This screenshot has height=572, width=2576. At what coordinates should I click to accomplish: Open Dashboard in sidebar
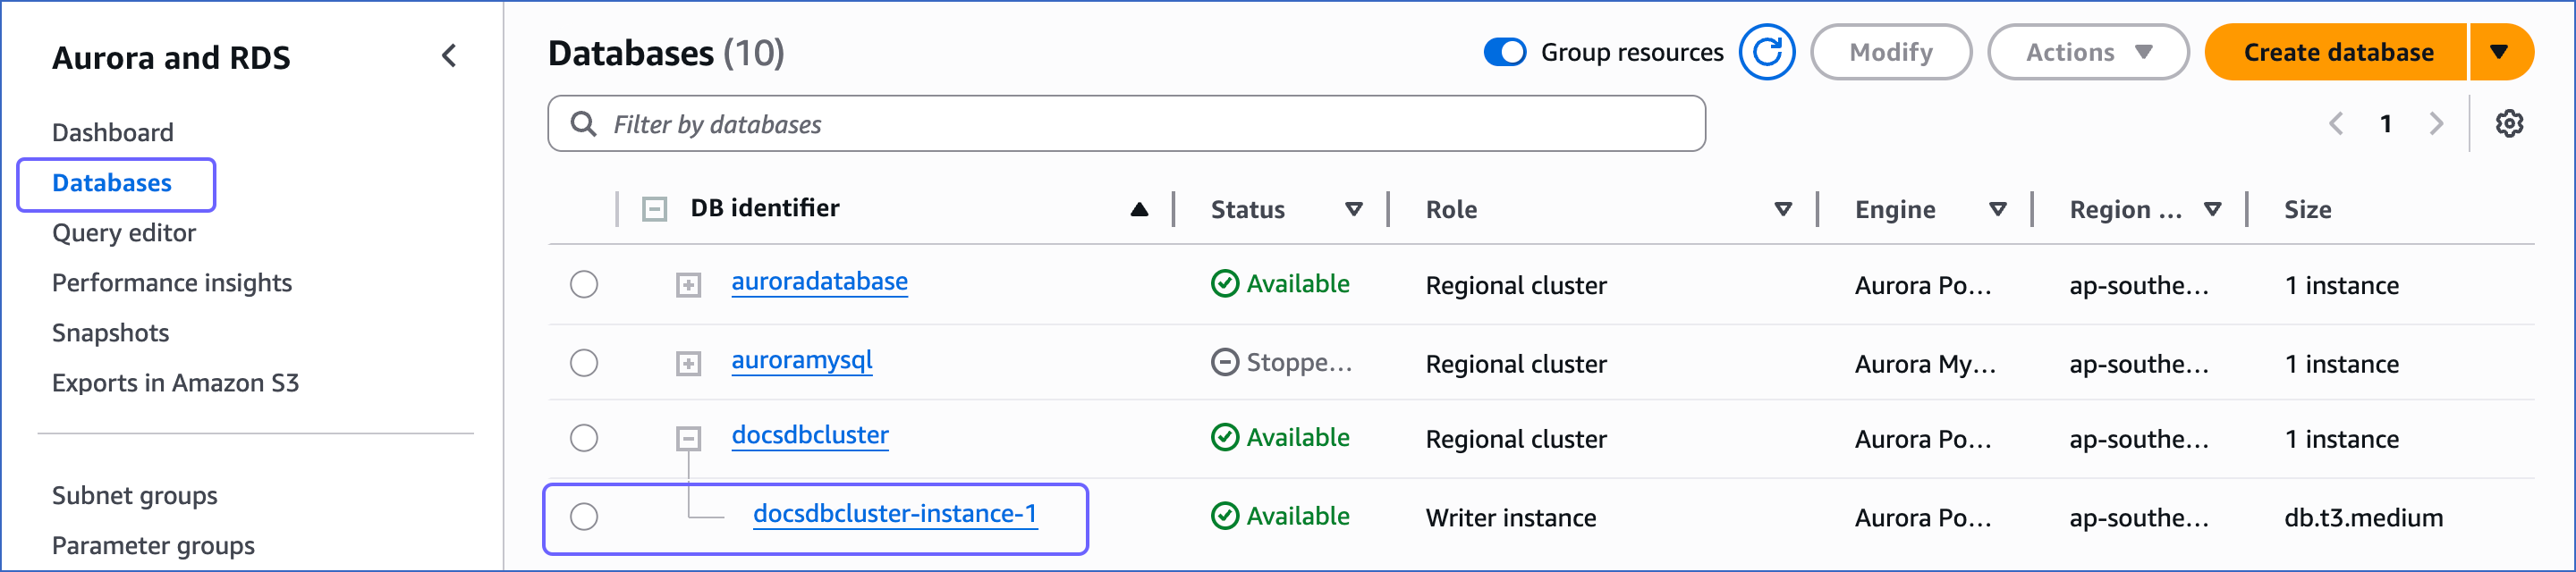pyautogui.click(x=113, y=132)
